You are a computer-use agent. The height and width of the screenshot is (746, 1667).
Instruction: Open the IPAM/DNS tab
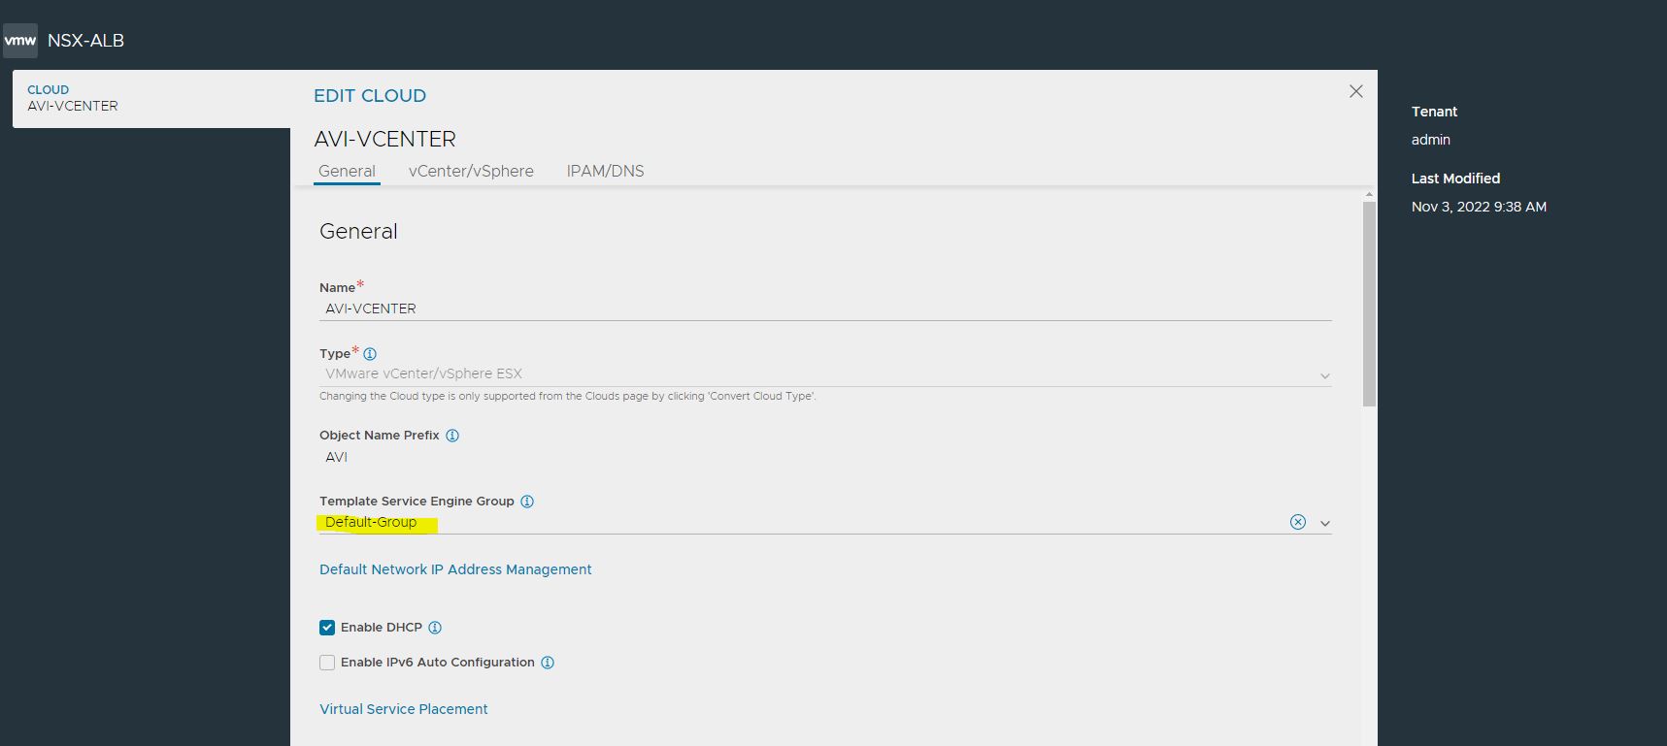pyautogui.click(x=605, y=171)
